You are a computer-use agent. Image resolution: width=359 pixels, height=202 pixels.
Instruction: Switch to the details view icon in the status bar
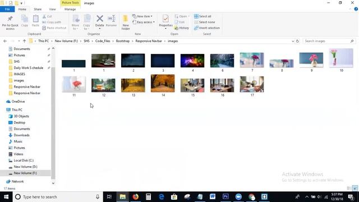point(349,189)
